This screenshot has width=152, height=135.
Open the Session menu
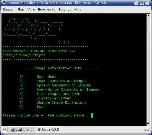click(9, 10)
